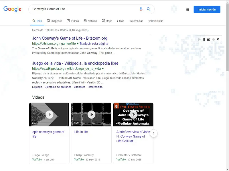Click the Videos section heading
229x171 pixels.
[x=38, y=97]
